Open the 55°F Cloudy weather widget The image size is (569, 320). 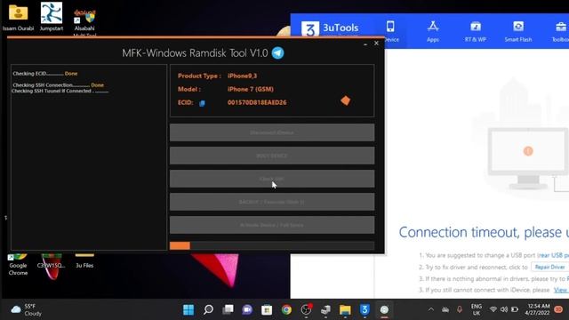tap(26, 309)
